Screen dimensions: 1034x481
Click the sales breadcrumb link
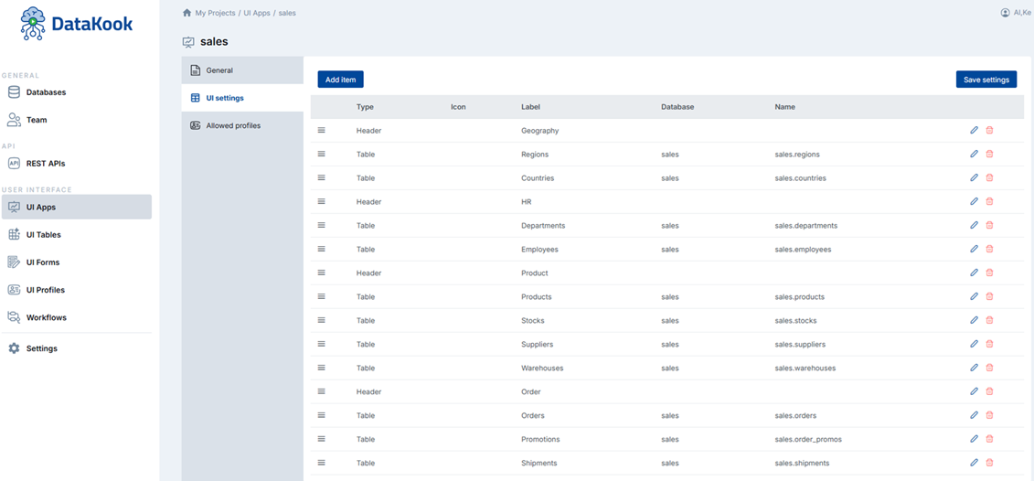click(x=287, y=13)
